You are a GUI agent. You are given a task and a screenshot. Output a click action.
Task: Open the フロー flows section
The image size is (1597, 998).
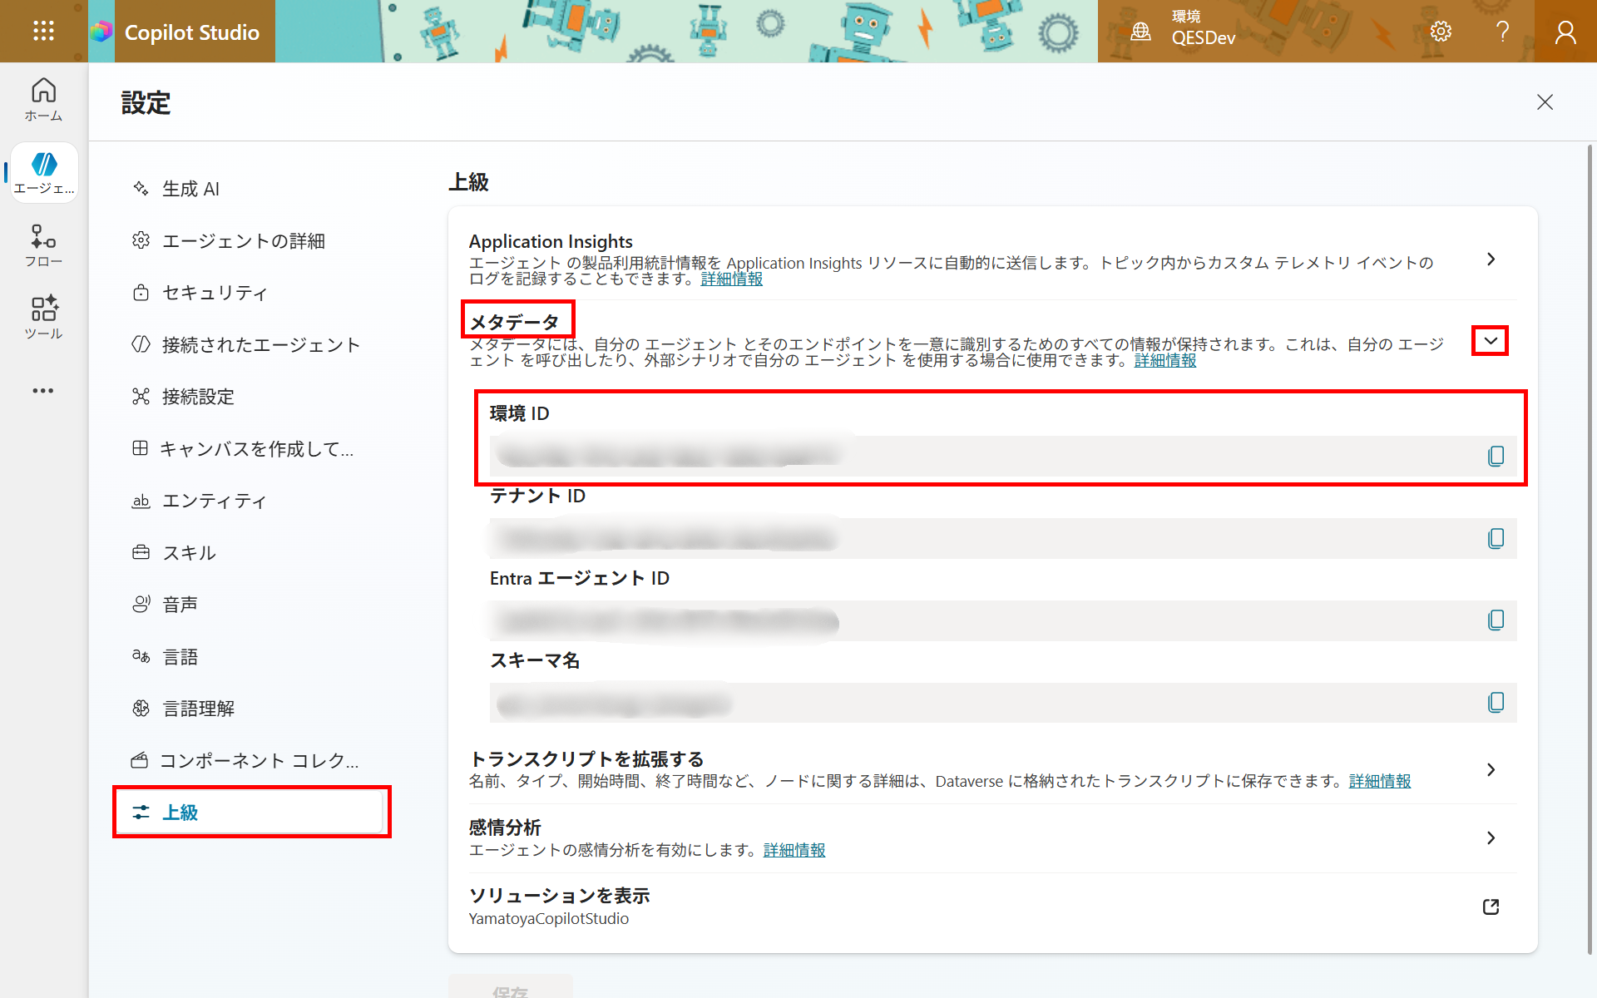(43, 245)
